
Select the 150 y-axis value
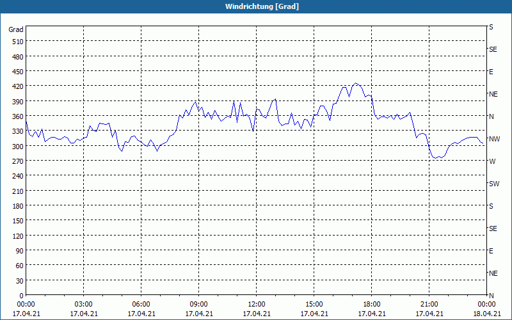point(18,221)
